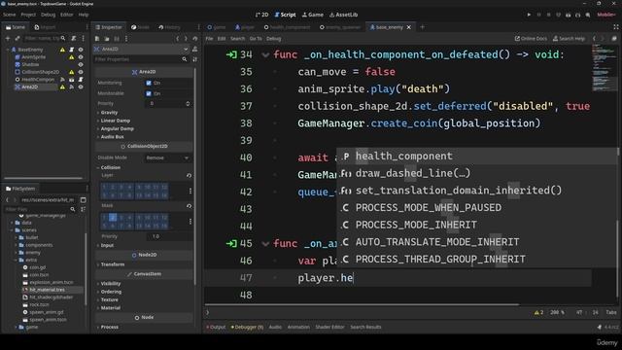
Task: Add a new child node in Scene dock
Action: 8,39
